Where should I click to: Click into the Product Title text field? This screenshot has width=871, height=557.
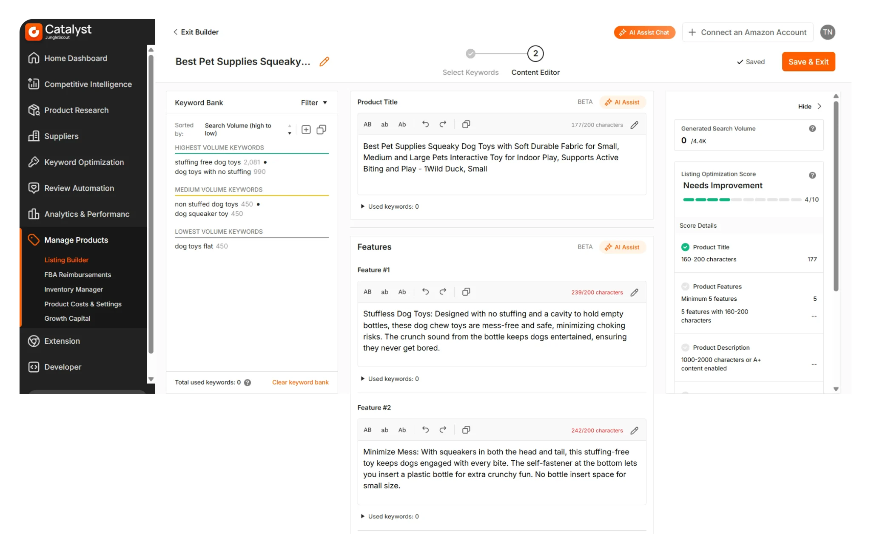tap(502, 165)
